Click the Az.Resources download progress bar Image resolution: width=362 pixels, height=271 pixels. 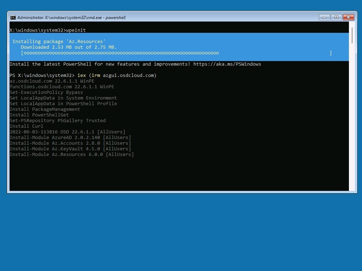click(x=176, y=53)
